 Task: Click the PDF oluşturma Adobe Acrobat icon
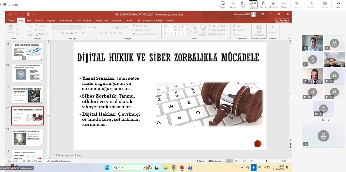[x=259, y=30]
